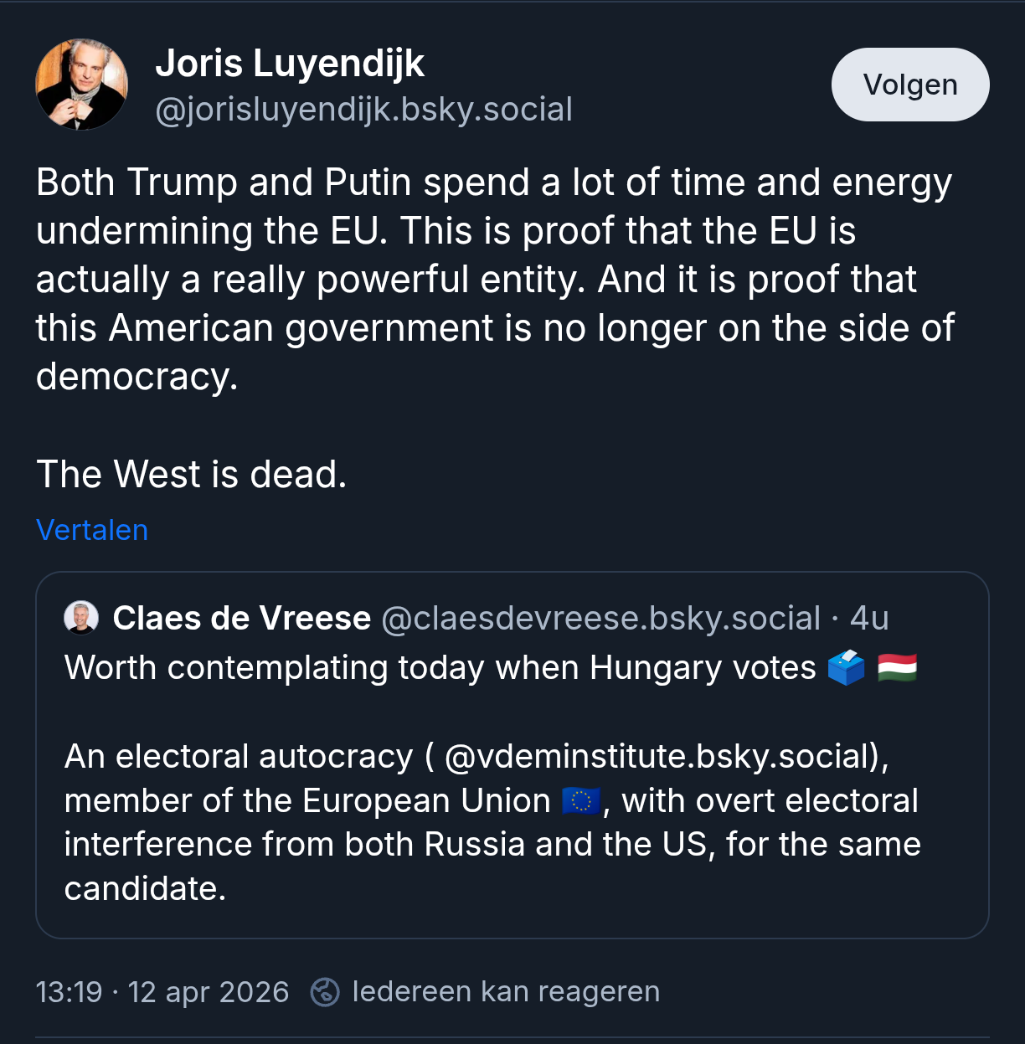The height and width of the screenshot is (1044, 1025).
Task: Open the Joris Luyendijk display name
Action: [290, 64]
